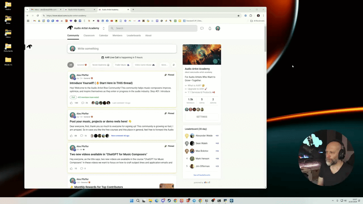This screenshot has height=204, width=363.
Task: Open Jim Offerman on the leaderboard
Action: pyautogui.click(x=202, y=166)
